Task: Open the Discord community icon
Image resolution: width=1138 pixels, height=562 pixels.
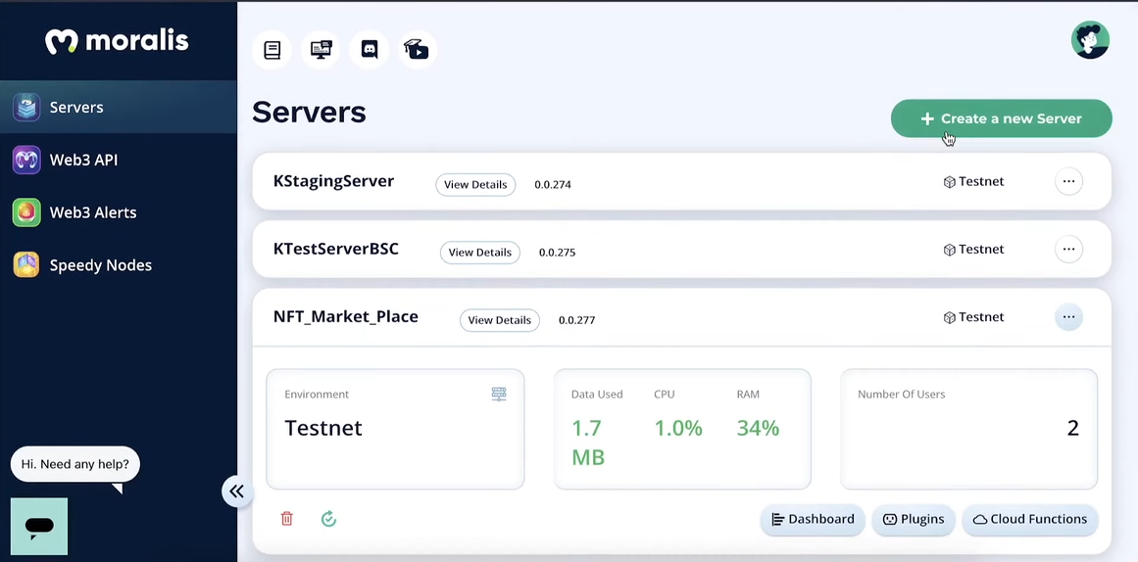Action: click(370, 50)
